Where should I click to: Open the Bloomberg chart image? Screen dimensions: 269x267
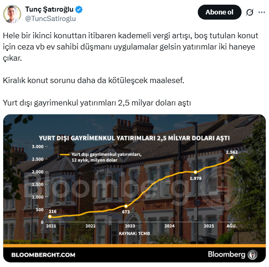click(x=134, y=188)
